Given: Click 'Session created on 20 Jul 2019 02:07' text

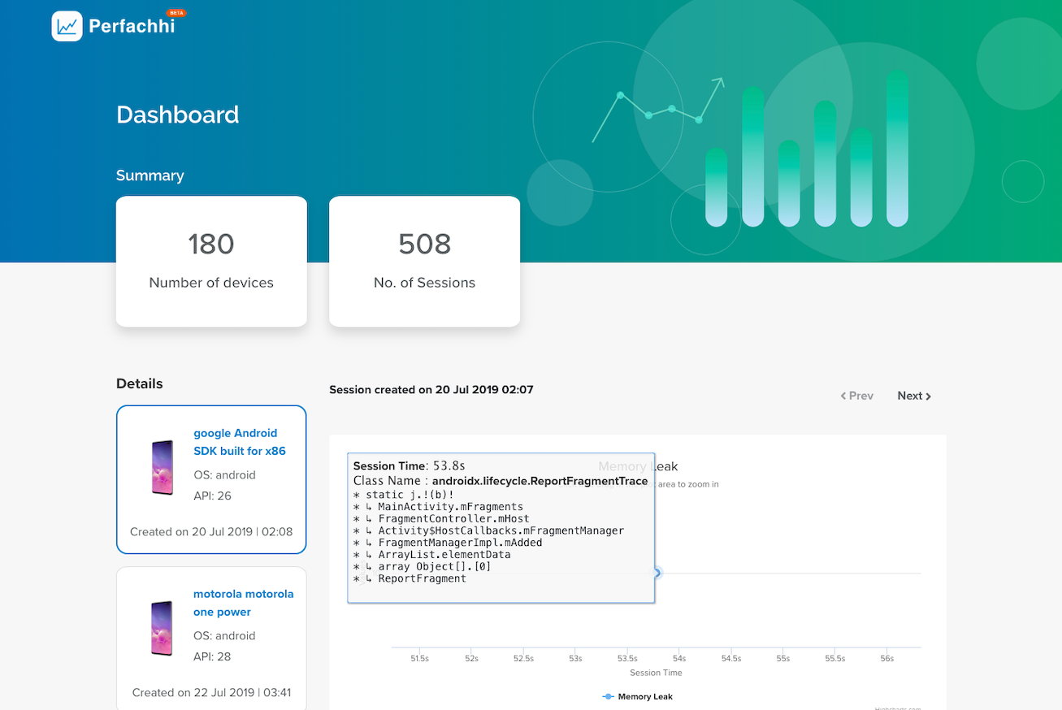Looking at the screenshot, I should (x=431, y=390).
